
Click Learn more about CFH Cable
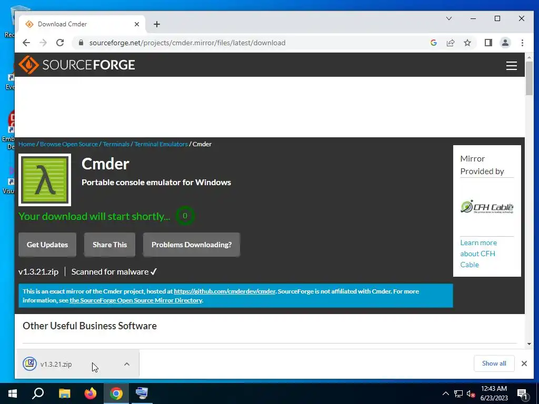(478, 254)
